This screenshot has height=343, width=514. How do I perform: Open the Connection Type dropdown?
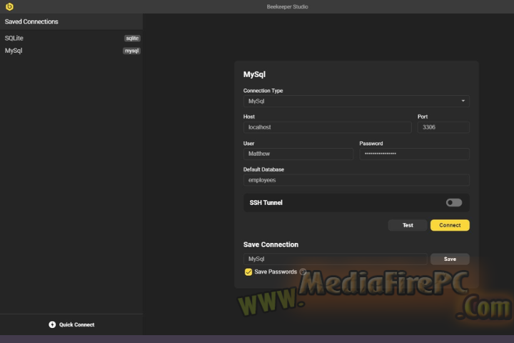click(356, 101)
